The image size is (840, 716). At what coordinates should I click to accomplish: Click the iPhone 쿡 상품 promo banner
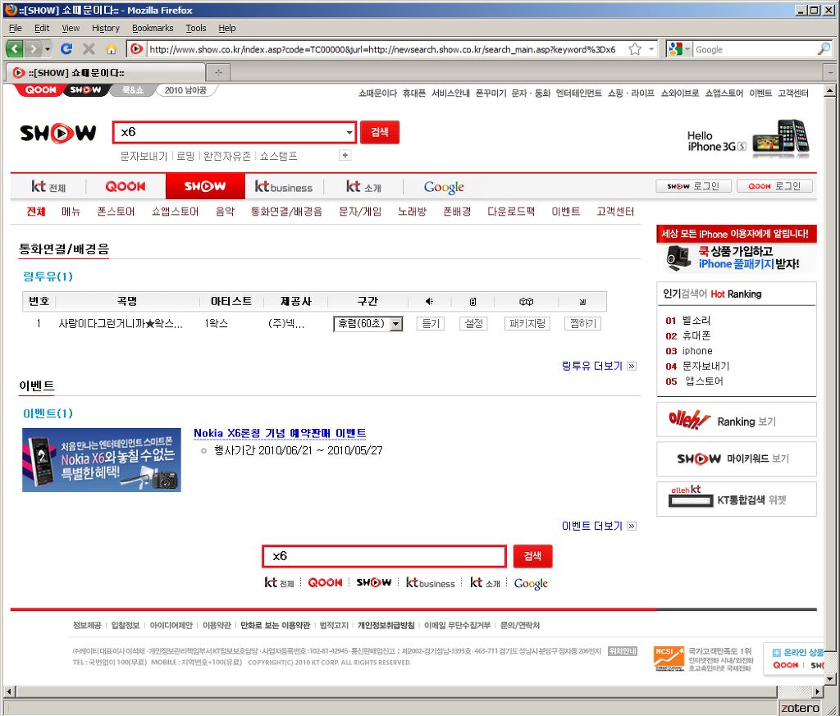click(737, 249)
